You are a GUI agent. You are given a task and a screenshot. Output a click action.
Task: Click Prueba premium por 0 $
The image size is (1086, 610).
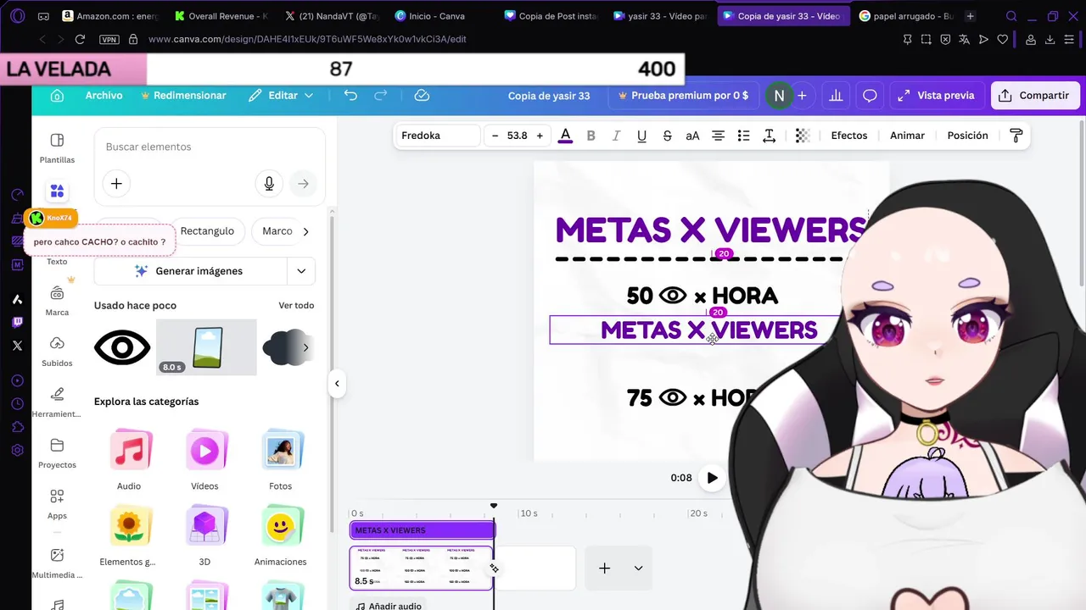684,96
